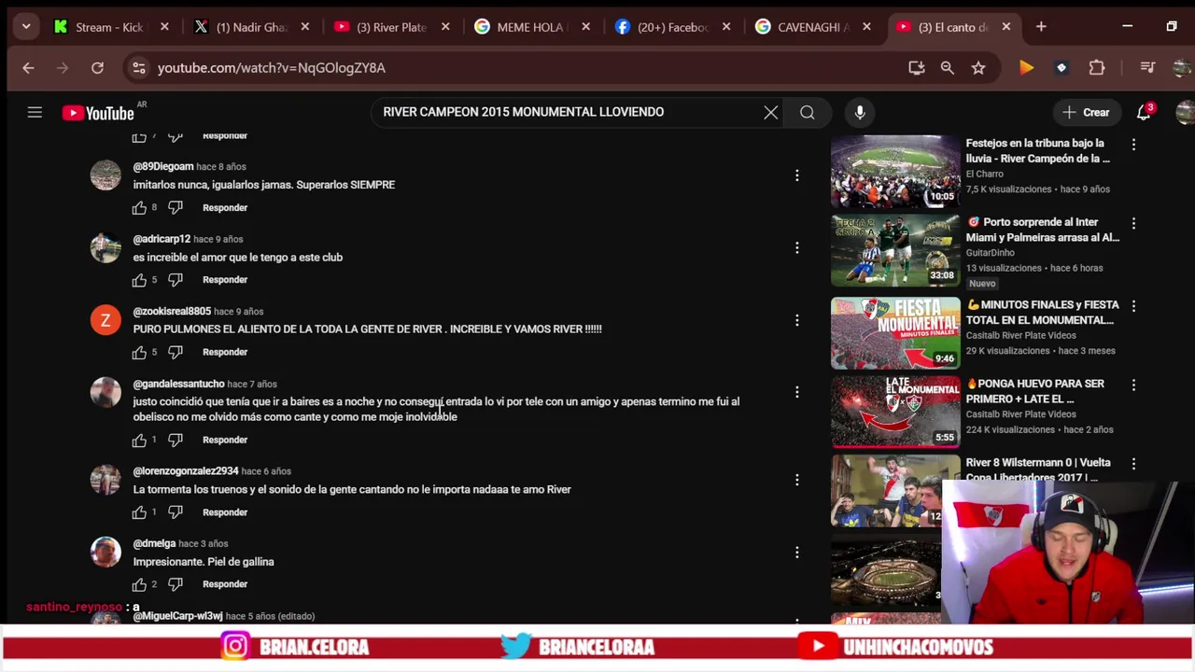This screenshot has height=672, width=1195.
Task: Switch to the MEME HOLA Google tab
Action: click(530, 27)
